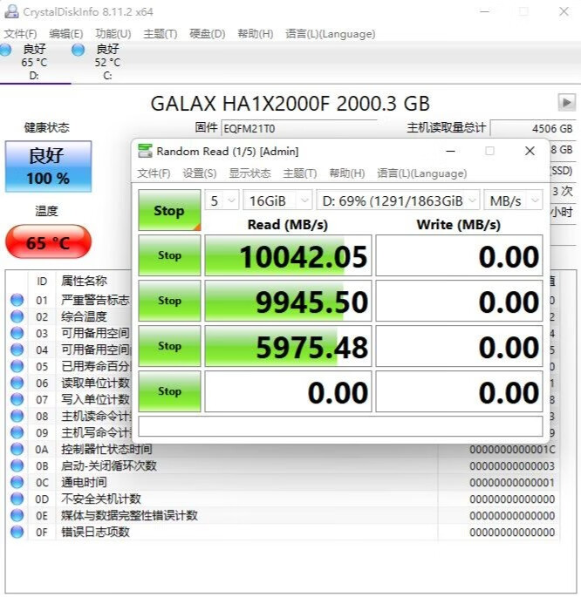
Task: Select the 不安全关机计数 attribute row
Action: pyautogui.click(x=283, y=499)
